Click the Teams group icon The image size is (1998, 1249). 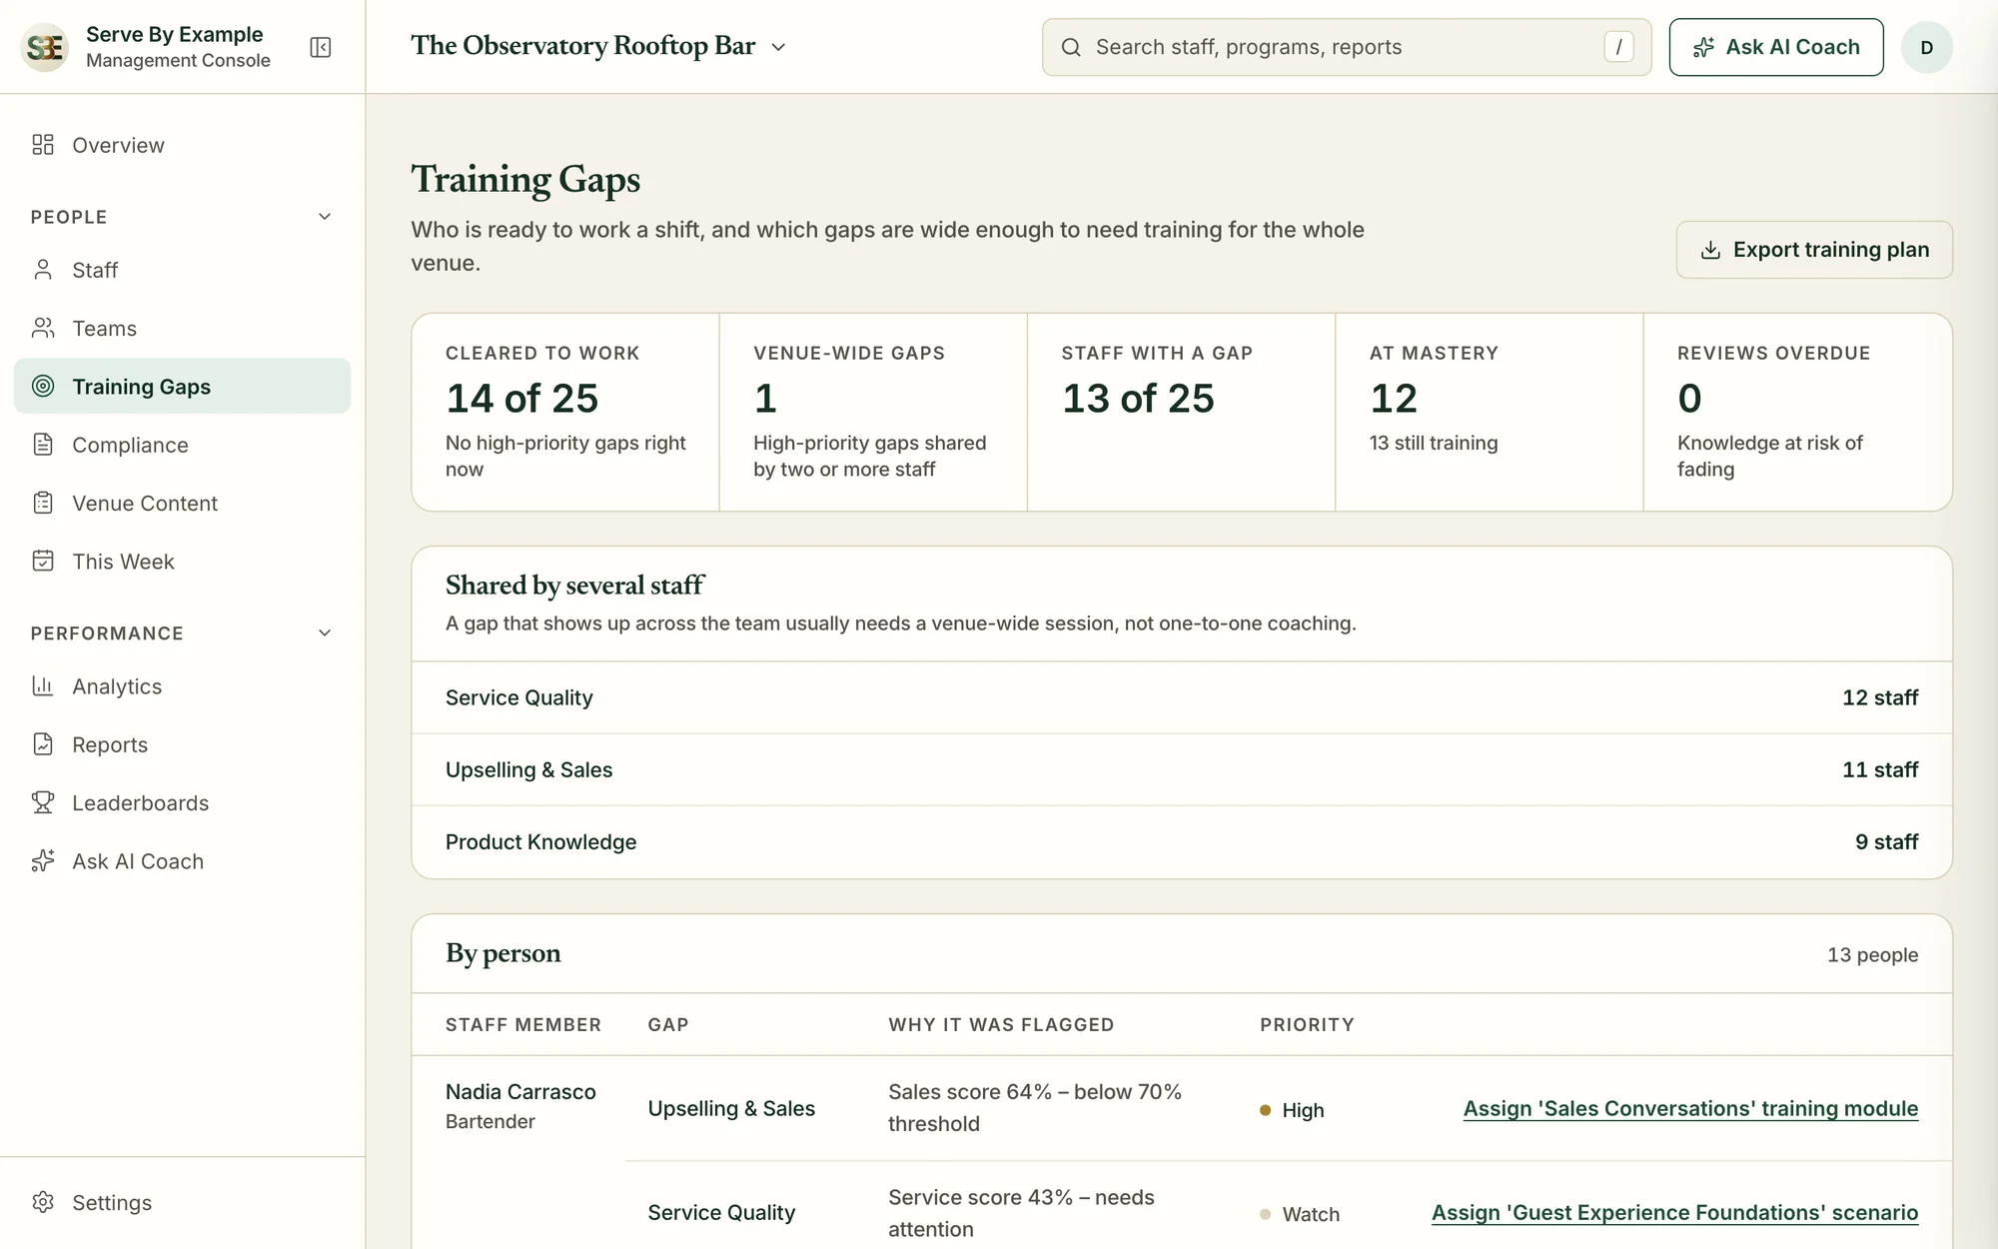coord(43,328)
